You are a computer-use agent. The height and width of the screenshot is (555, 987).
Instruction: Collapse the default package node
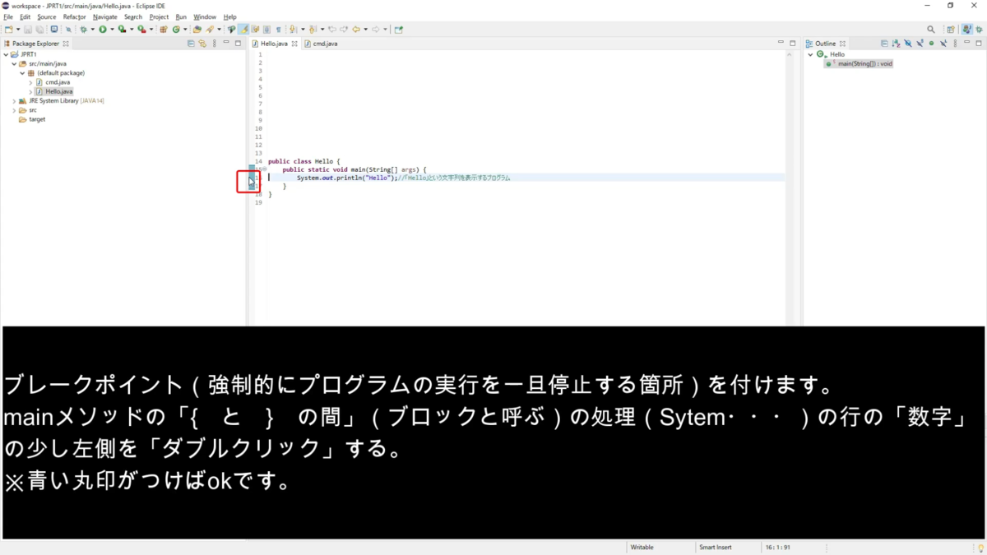click(x=23, y=72)
